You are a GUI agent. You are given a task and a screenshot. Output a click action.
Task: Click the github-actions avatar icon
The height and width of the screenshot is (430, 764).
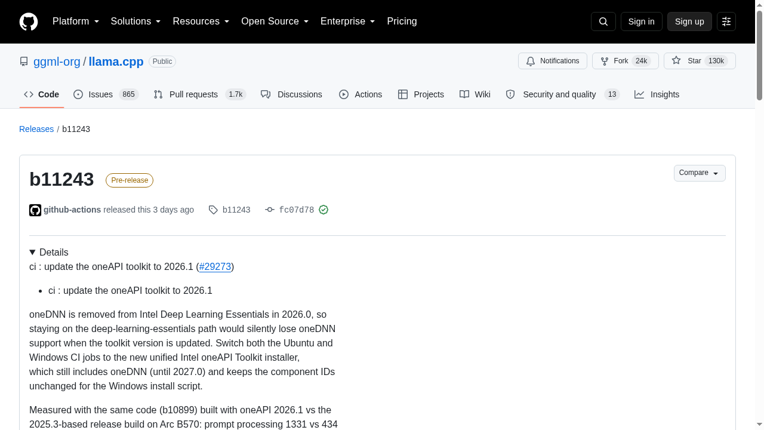click(x=35, y=210)
